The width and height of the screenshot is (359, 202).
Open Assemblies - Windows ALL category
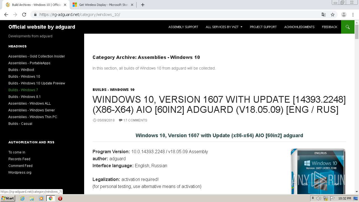(x=29, y=104)
